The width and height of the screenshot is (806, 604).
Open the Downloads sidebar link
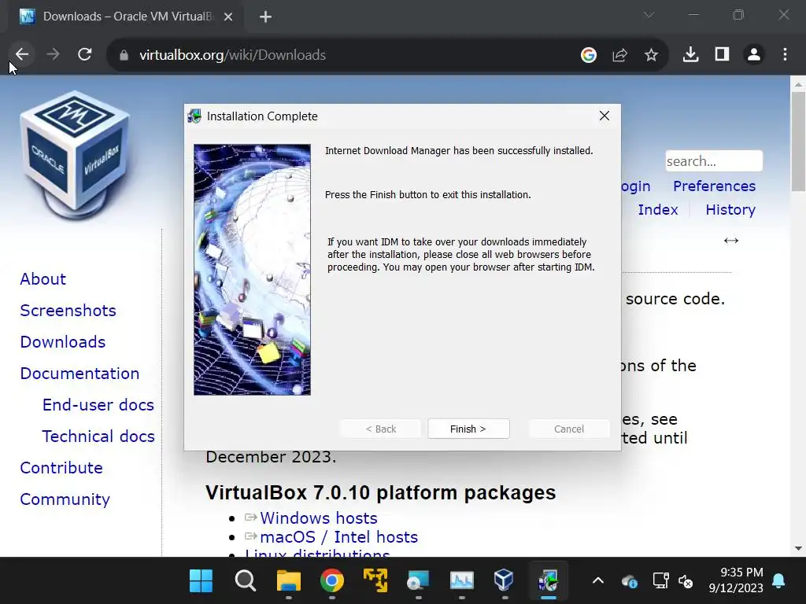(63, 341)
